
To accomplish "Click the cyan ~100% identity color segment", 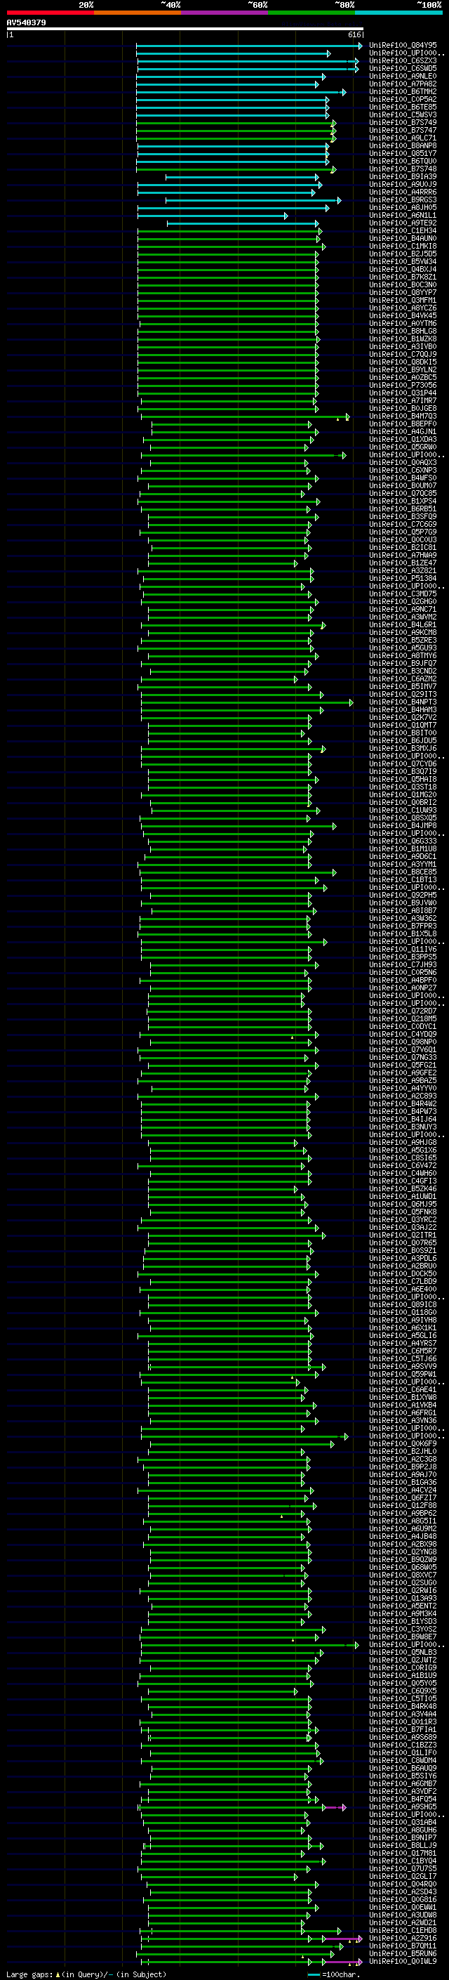I will (399, 13).
